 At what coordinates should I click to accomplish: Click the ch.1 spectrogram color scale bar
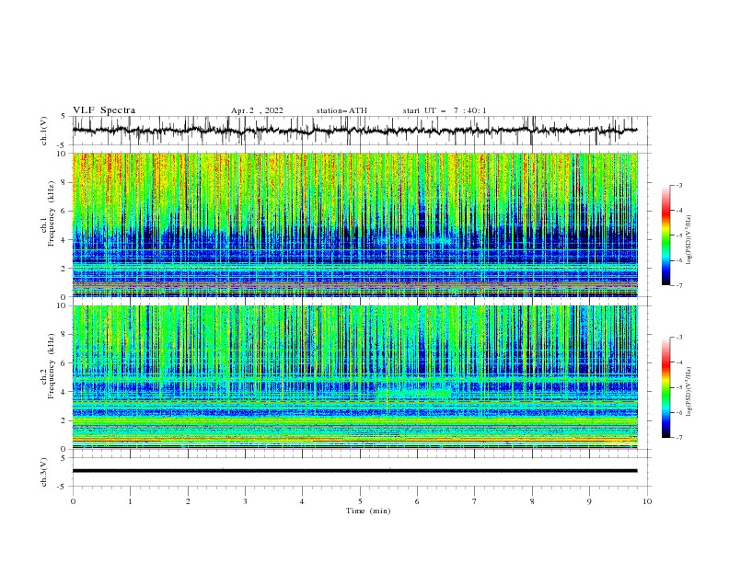(x=666, y=236)
